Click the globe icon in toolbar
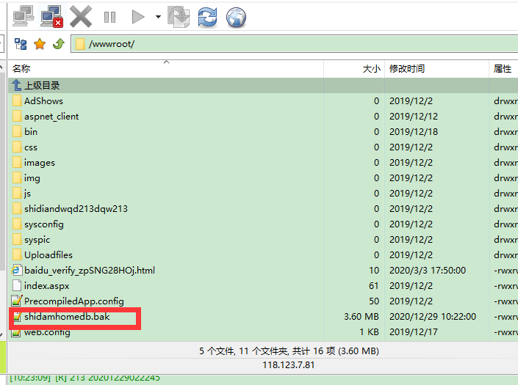This screenshot has height=385, width=518. click(236, 16)
